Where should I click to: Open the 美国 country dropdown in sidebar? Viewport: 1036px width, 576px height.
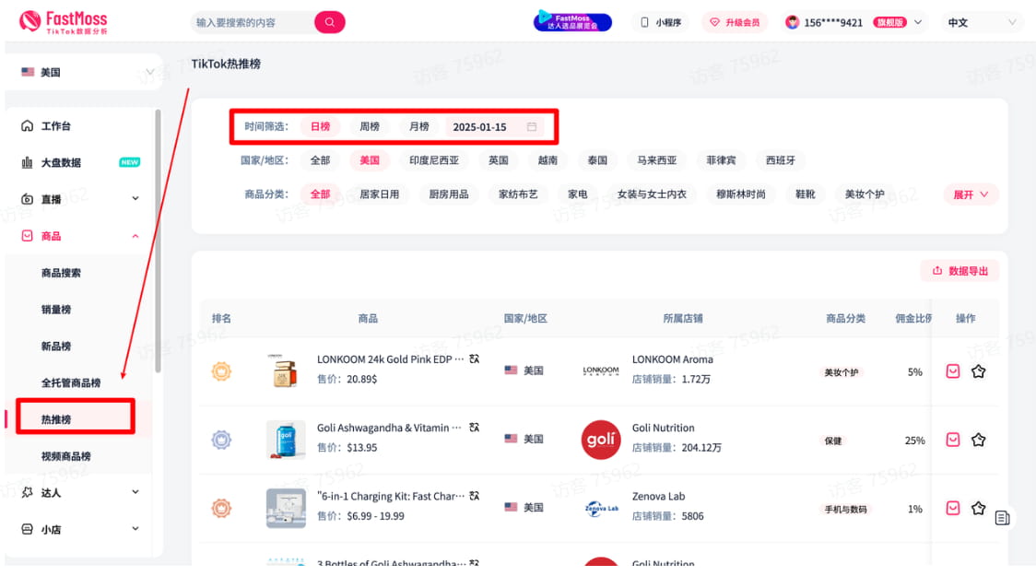[88, 72]
